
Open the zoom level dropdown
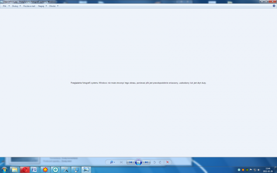(x=114, y=162)
